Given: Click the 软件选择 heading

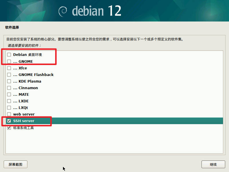Looking at the screenshot, I should [12, 27].
